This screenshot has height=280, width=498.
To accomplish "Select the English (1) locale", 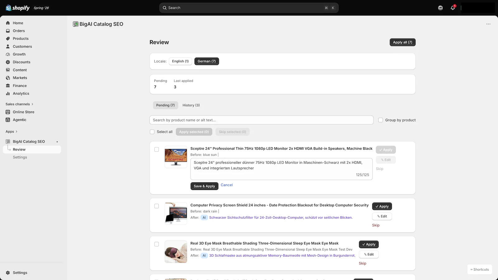I will coord(181,61).
